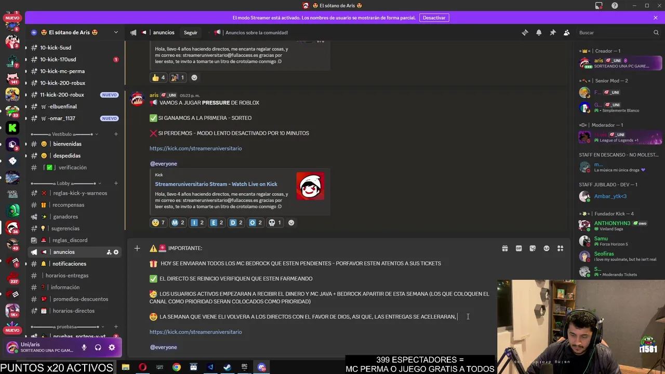Screen dimensions: 665x374
Task: Toggle thumbs up reaction with 4
Action: click(x=158, y=77)
